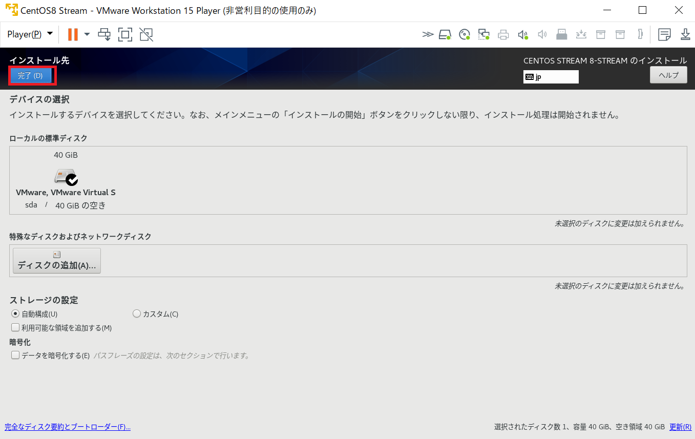695x439 pixels.
Task: Check データを暗号化する option
Action: point(15,356)
